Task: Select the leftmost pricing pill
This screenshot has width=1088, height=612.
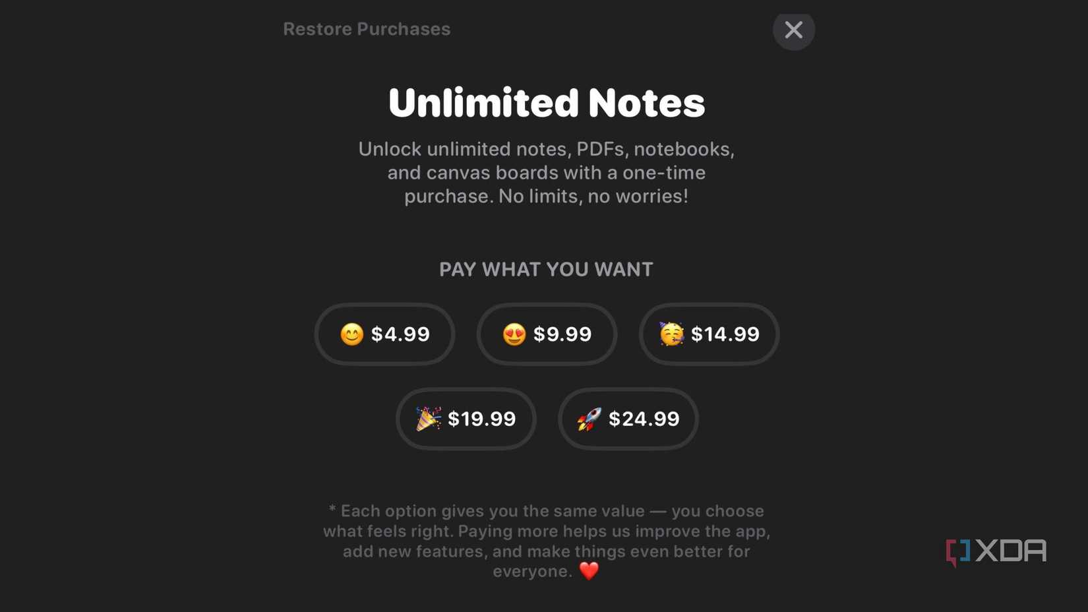Action: [384, 334]
